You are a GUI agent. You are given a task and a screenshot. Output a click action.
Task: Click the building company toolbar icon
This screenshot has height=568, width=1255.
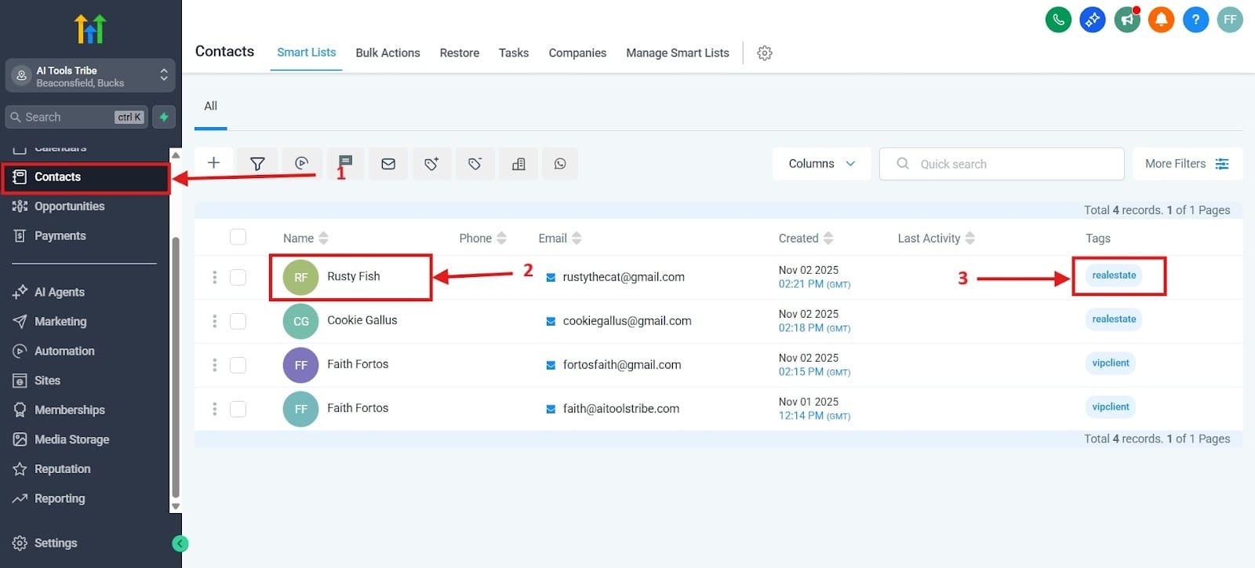[518, 163]
